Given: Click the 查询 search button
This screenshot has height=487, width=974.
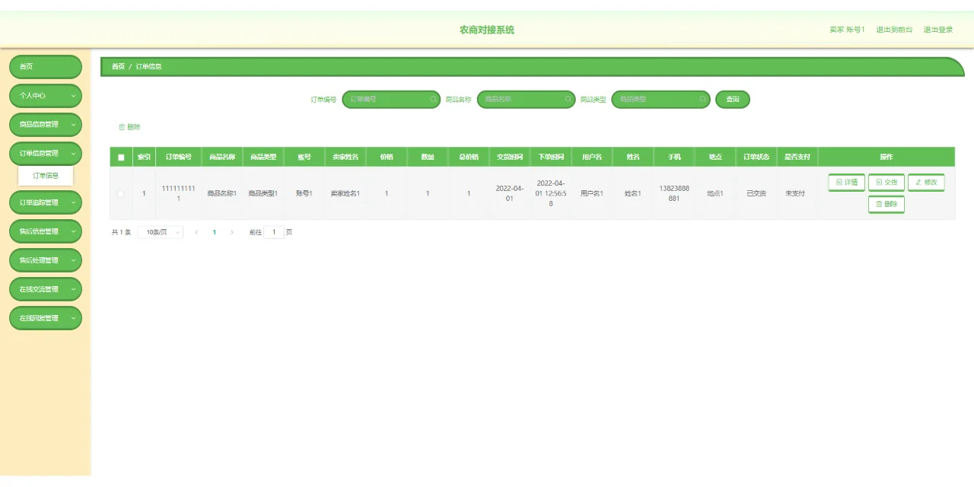Looking at the screenshot, I should pos(732,99).
